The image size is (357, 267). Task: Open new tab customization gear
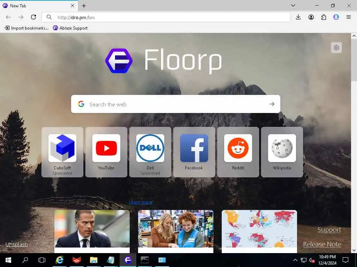336,47
